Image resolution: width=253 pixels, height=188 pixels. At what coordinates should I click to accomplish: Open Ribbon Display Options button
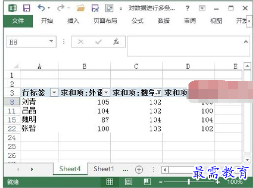[202, 8]
